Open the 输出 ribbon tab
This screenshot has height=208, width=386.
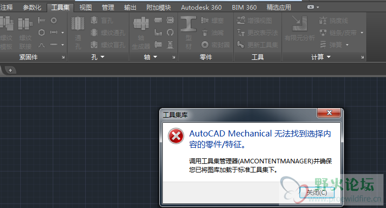(x=130, y=8)
